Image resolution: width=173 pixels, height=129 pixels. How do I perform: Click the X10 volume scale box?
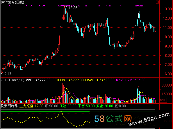163,100
